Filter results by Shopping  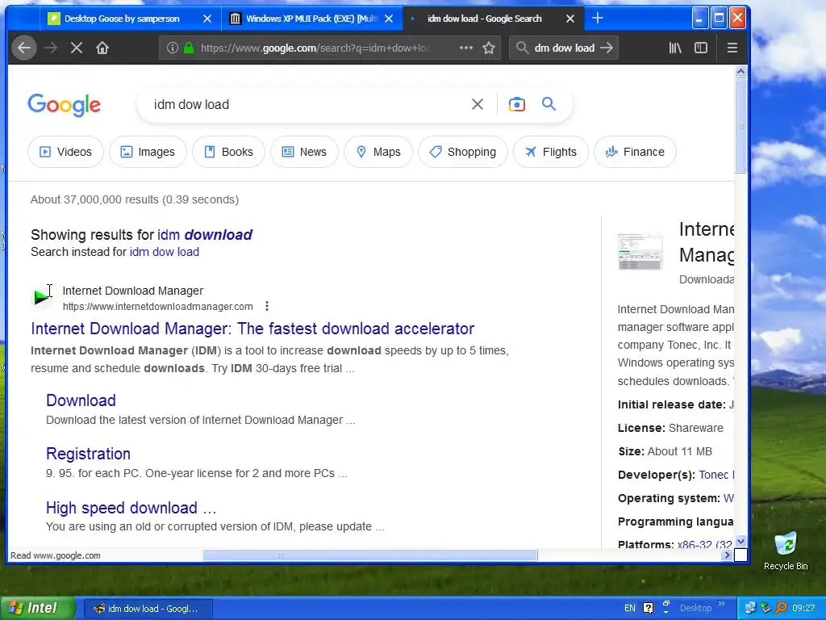click(x=463, y=152)
